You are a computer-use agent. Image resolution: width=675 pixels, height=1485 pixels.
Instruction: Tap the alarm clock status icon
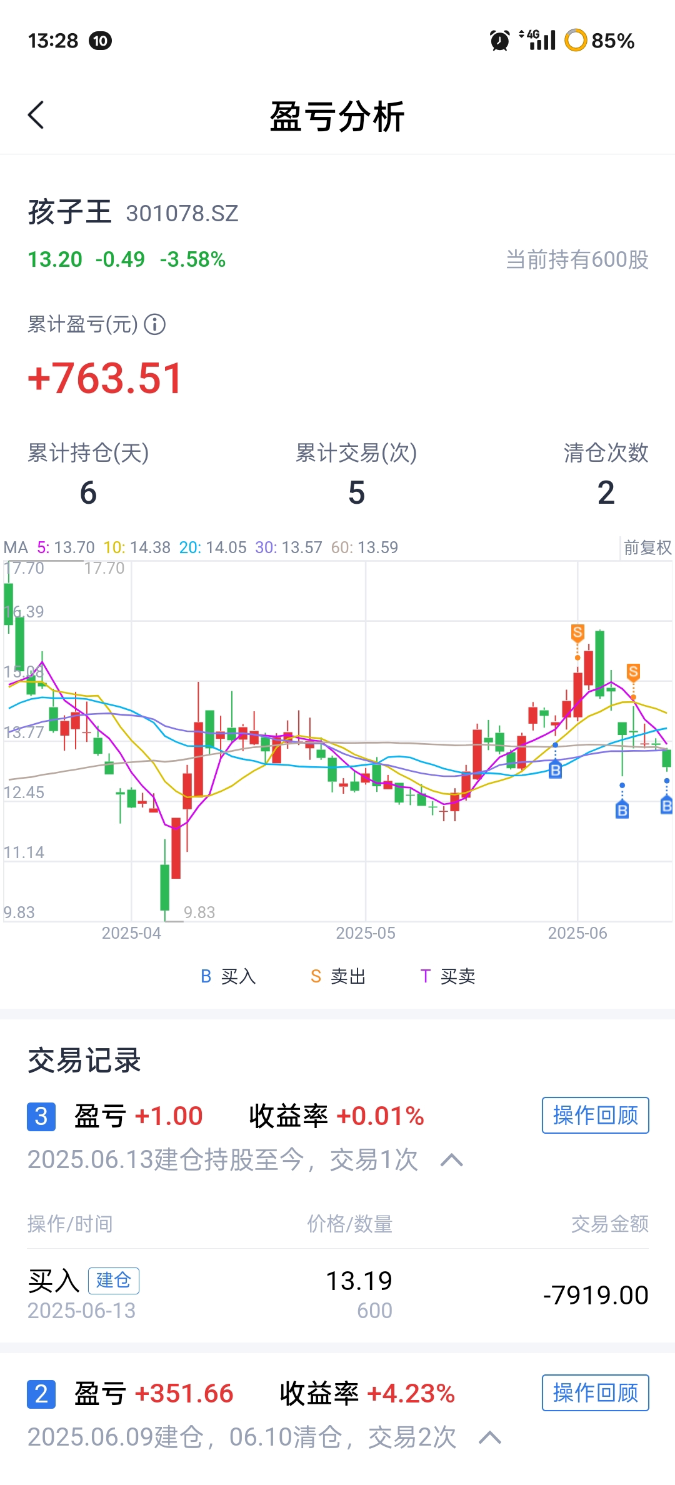coord(499,41)
